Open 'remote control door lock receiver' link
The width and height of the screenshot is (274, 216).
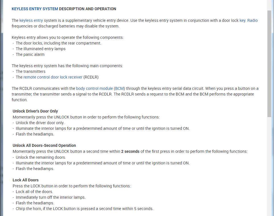click(53, 77)
